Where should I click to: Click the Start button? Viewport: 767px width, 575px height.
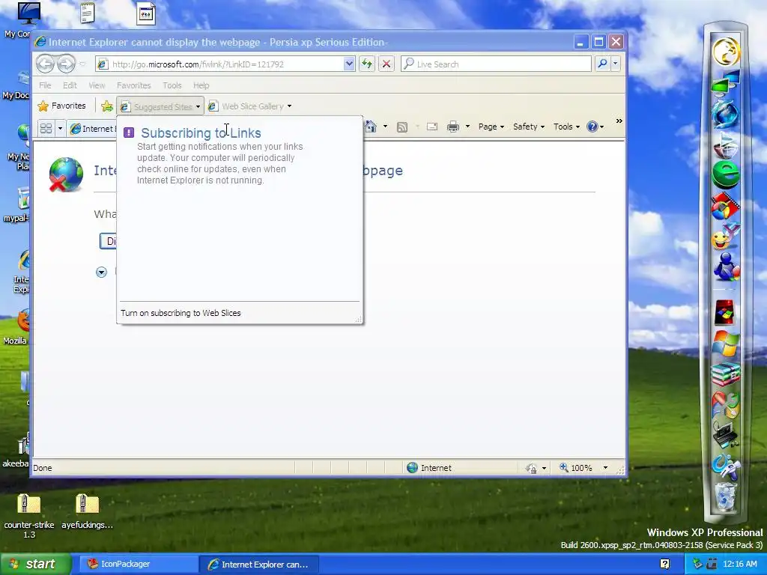click(36, 565)
